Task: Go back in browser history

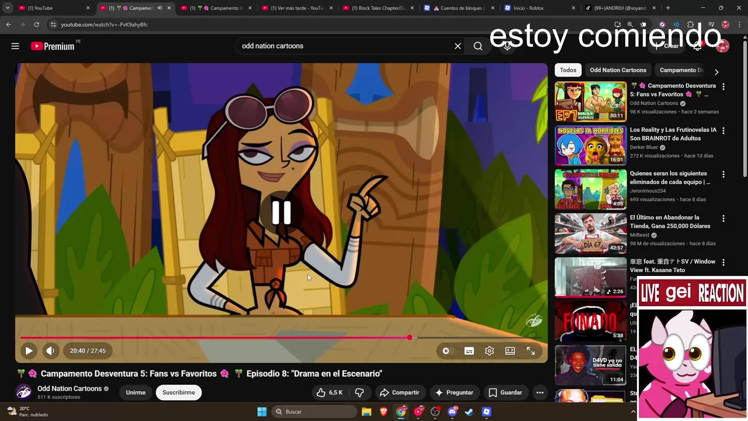Action: point(9,25)
